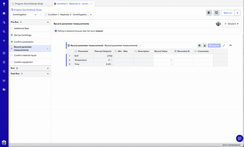Collapse the Pre-Run section arrow
This screenshot has width=244, height=147.
[48, 22]
